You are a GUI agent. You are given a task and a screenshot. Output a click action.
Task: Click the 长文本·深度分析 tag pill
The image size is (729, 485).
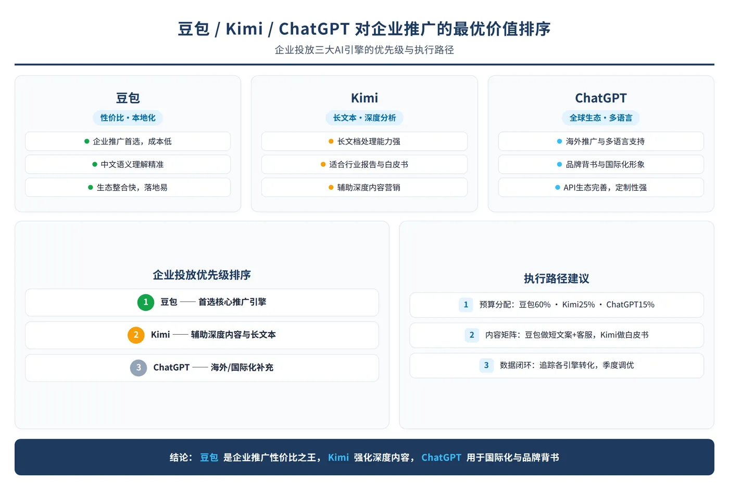click(364, 118)
